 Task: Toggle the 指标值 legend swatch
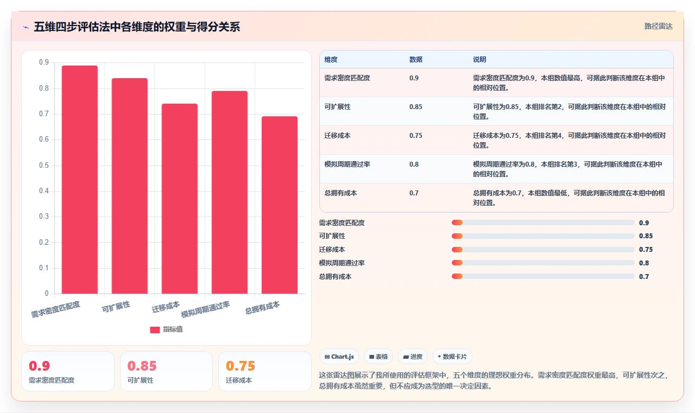tap(155, 329)
